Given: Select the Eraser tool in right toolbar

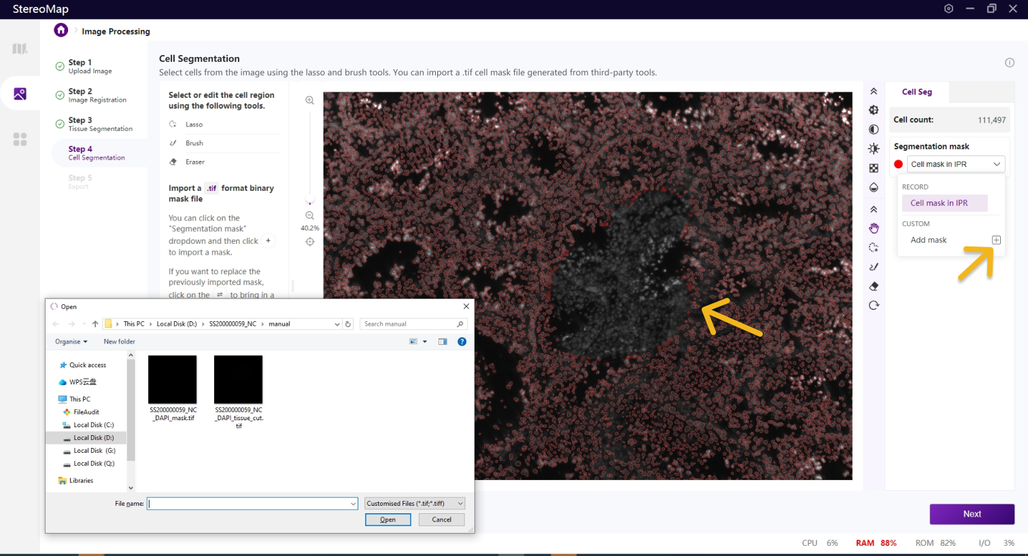Looking at the screenshot, I should [x=874, y=286].
